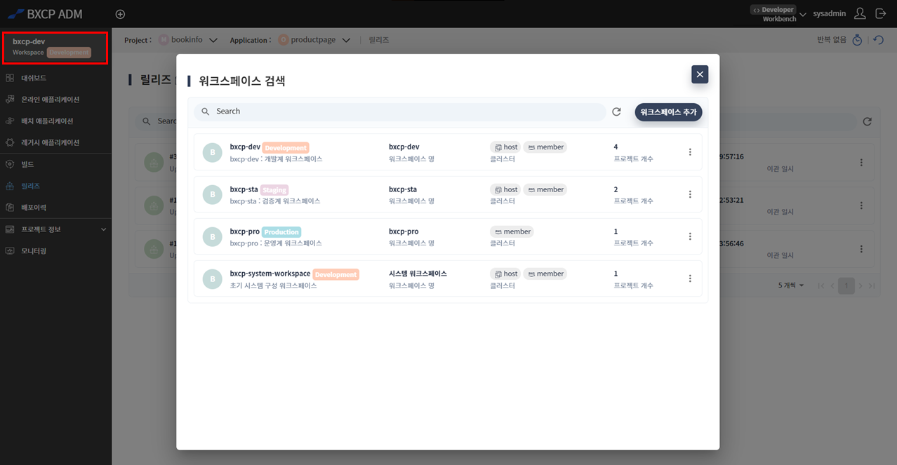Click the sysadmin username in header

829,14
